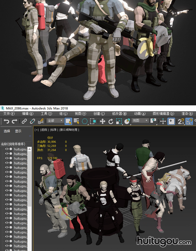Open the Select by Name tool
196x251 pixels.
click(x=76, y=121)
